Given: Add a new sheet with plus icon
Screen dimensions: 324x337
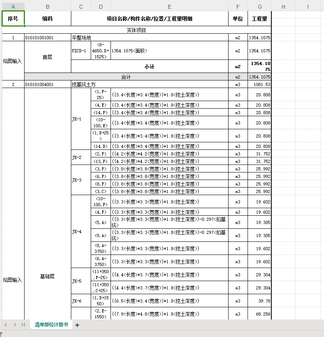Looking at the screenshot, I should 77,325.
